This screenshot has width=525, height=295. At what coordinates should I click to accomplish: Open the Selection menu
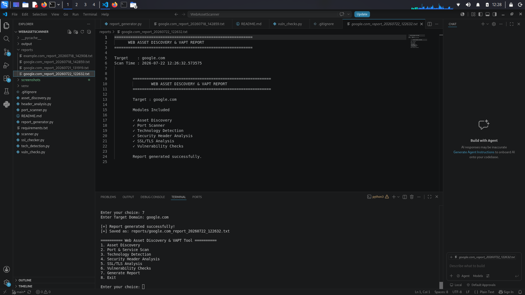pos(40,14)
